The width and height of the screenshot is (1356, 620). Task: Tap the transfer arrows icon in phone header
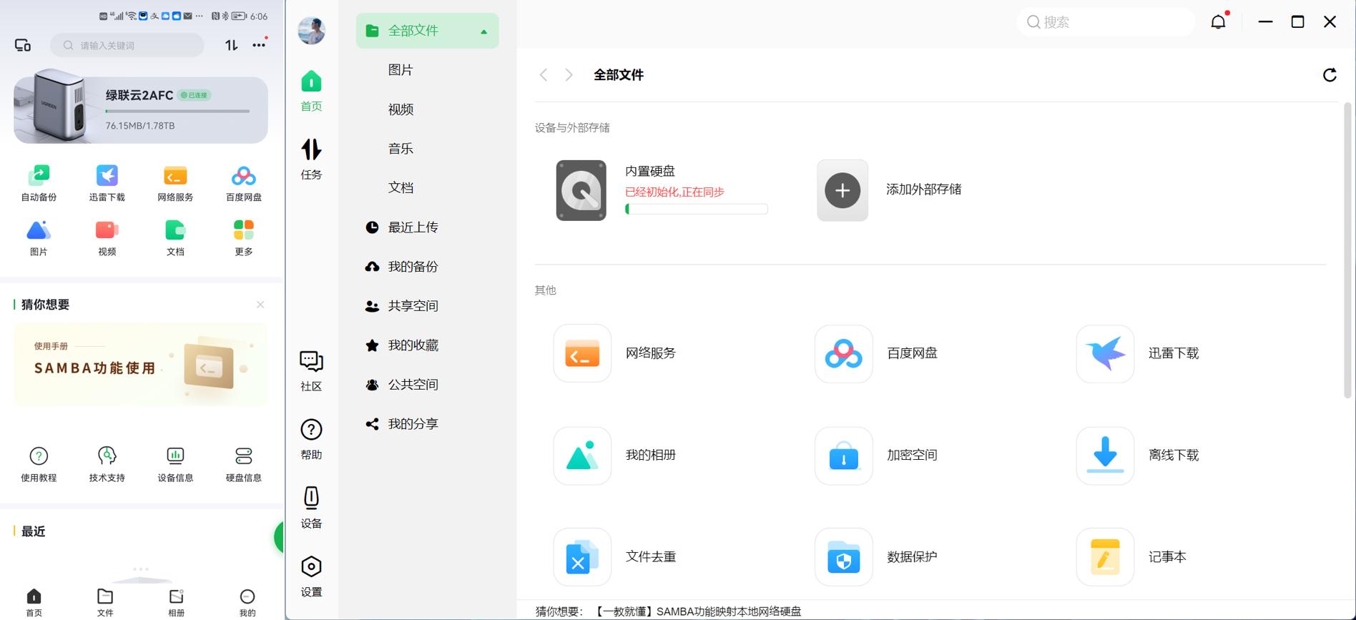pos(231,45)
